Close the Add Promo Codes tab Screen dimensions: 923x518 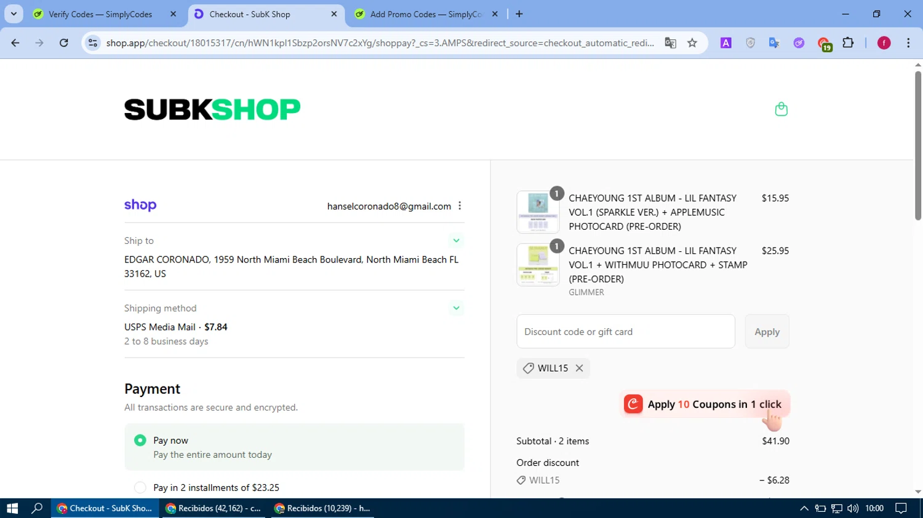pyautogui.click(x=495, y=14)
